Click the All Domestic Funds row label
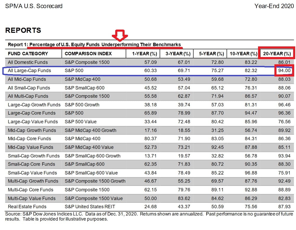 pos(28,62)
